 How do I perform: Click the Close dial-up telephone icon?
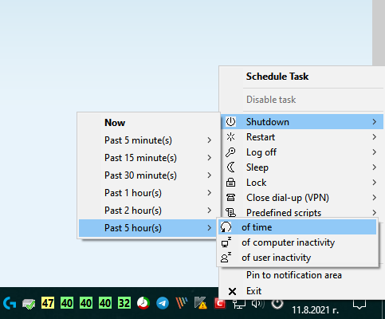point(230,198)
